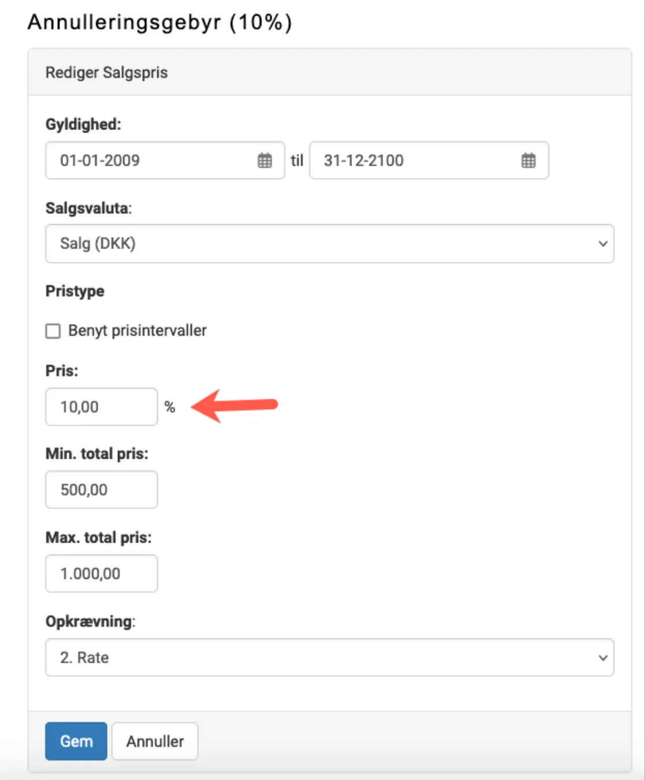Screen dimensions: 645x780
Task: Enable the Benyt prisintervaller checkbox
Action: point(53,330)
